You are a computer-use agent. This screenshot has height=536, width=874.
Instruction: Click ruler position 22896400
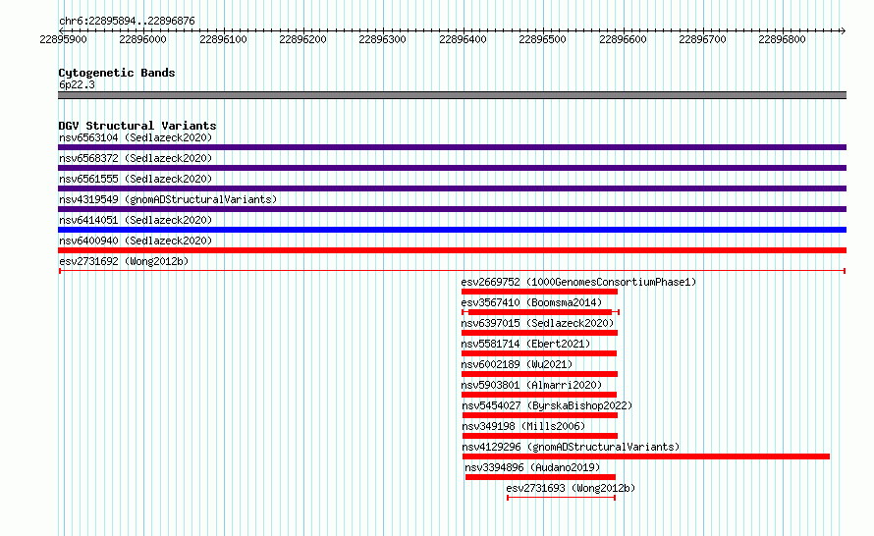(x=463, y=39)
